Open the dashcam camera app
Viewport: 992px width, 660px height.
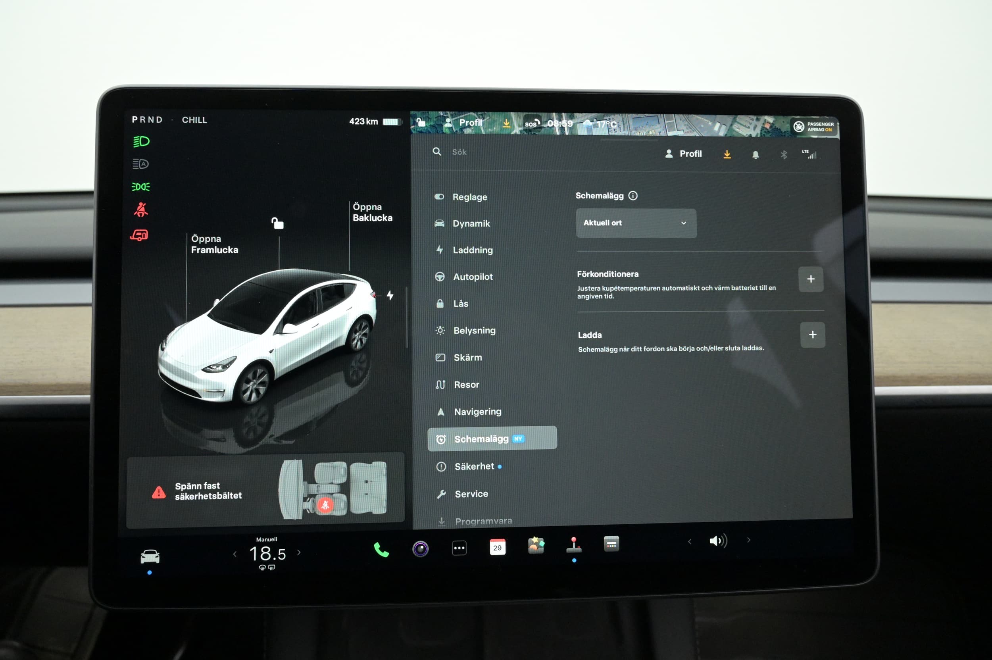[420, 549]
